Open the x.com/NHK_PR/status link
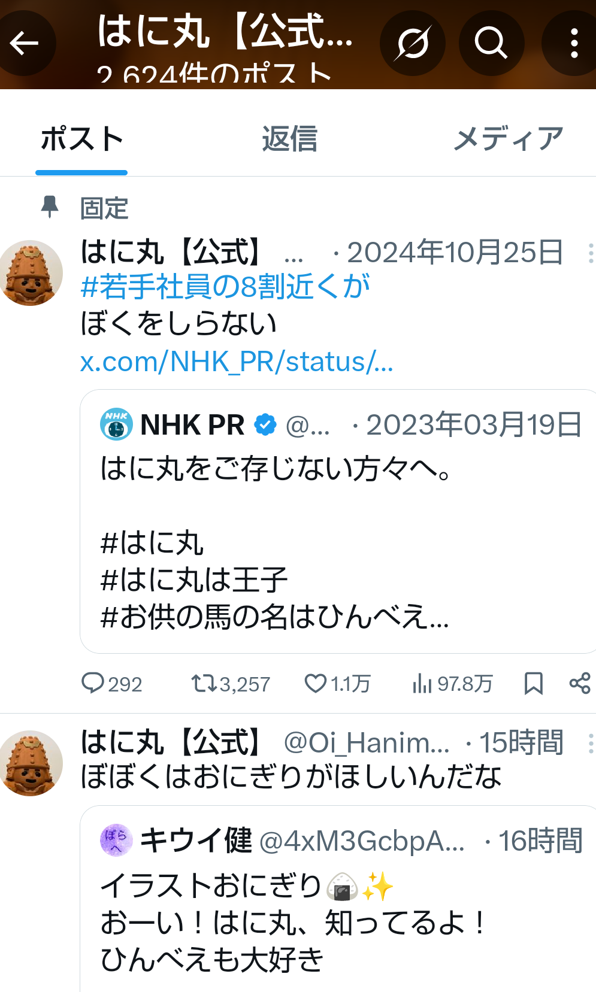This screenshot has width=596, height=992. coord(237,362)
